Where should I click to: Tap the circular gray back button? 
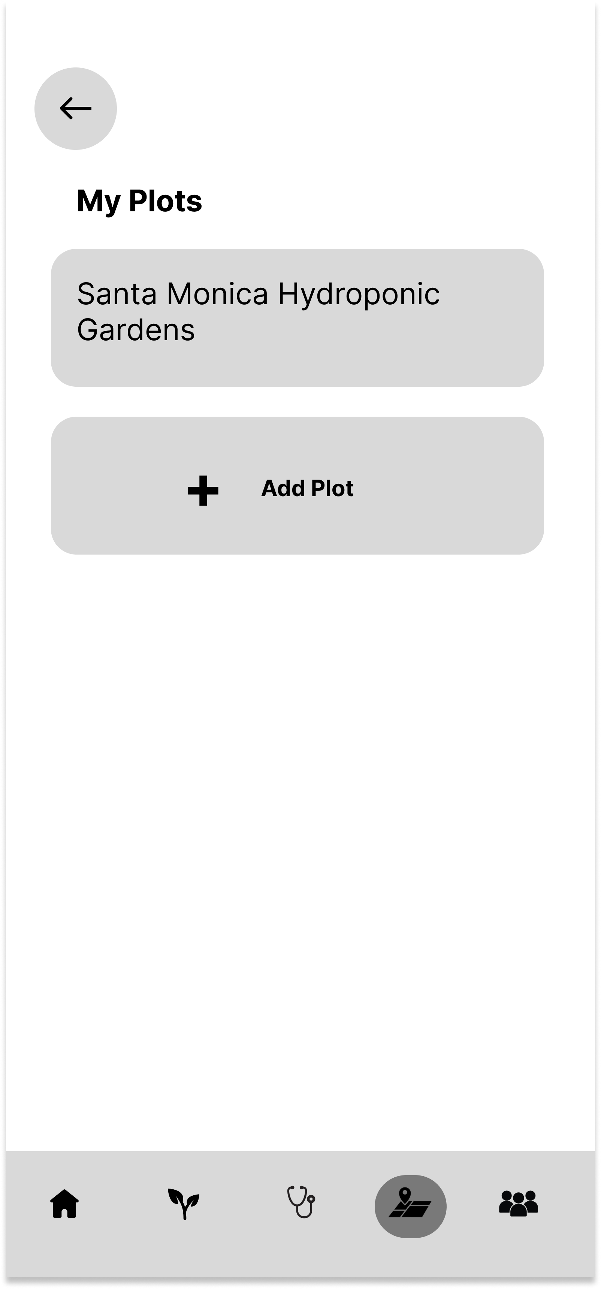point(76,109)
